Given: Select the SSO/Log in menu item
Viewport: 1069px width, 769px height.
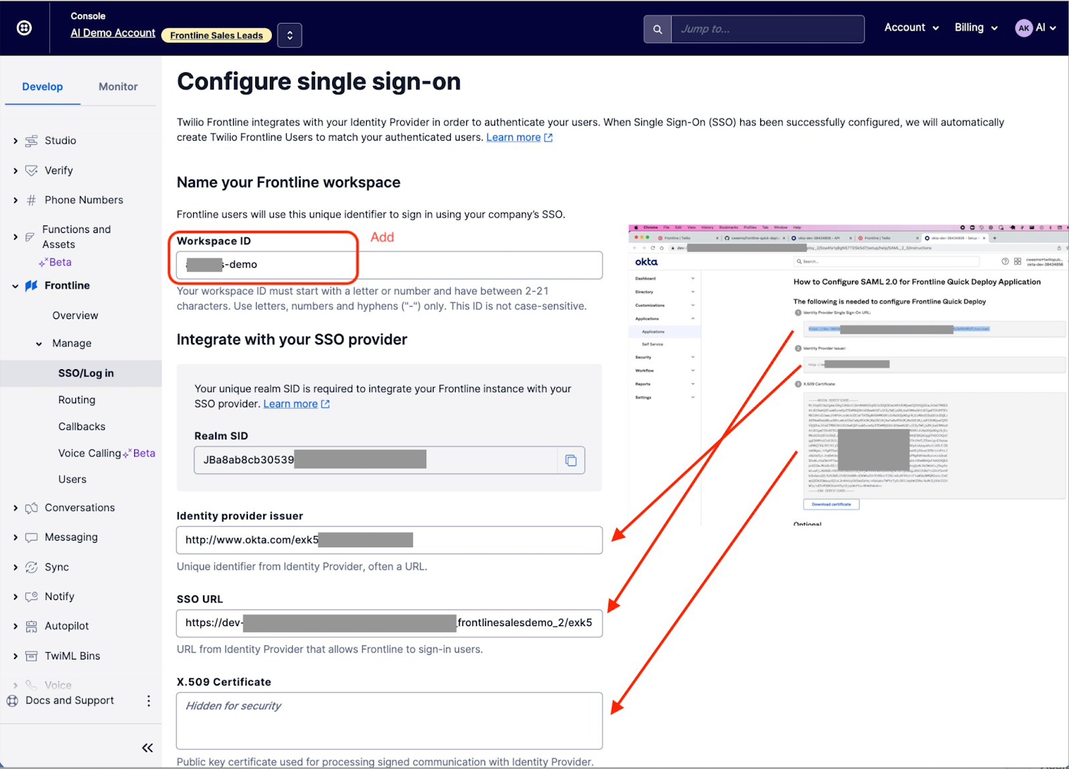Looking at the screenshot, I should [x=81, y=374].
